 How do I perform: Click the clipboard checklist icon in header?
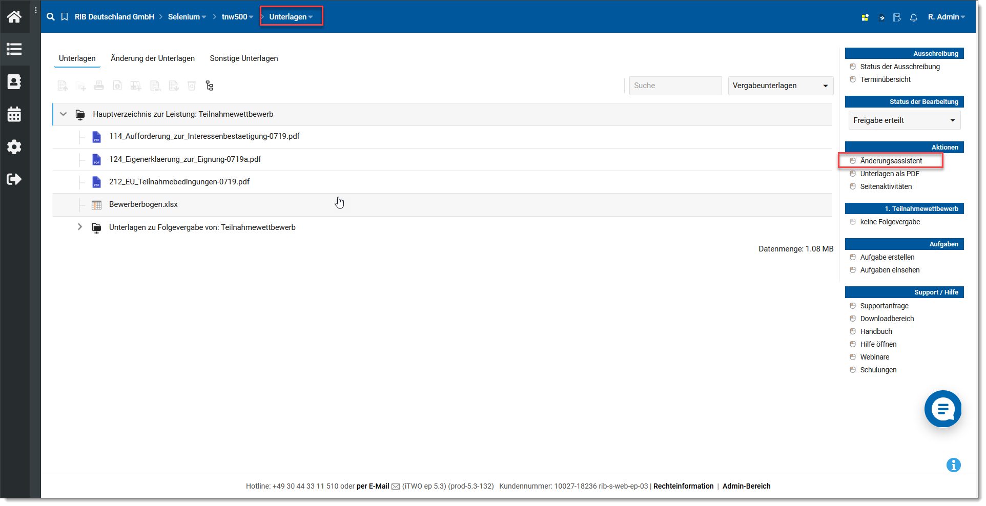pos(897,17)
